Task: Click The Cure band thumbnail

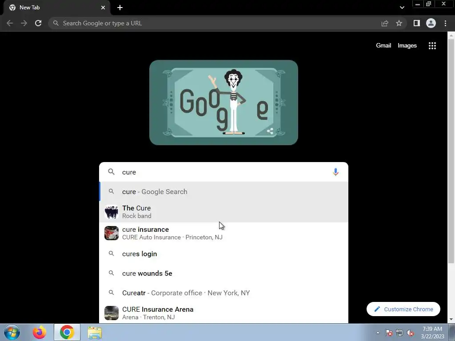Action: [x=112, y=212]
